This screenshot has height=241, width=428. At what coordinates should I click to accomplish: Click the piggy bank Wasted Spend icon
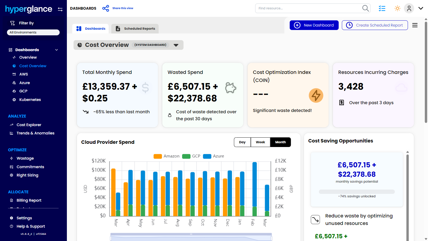coord(230,88)
